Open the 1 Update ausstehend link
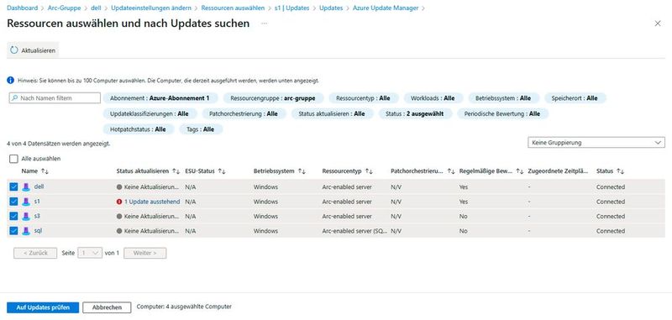The width and height of the screenshot is (672, 320). tap(151, 202)
